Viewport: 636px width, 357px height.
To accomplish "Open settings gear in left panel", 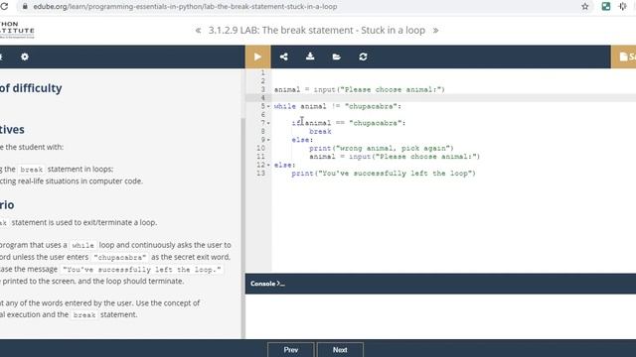I will pos(25,57).
